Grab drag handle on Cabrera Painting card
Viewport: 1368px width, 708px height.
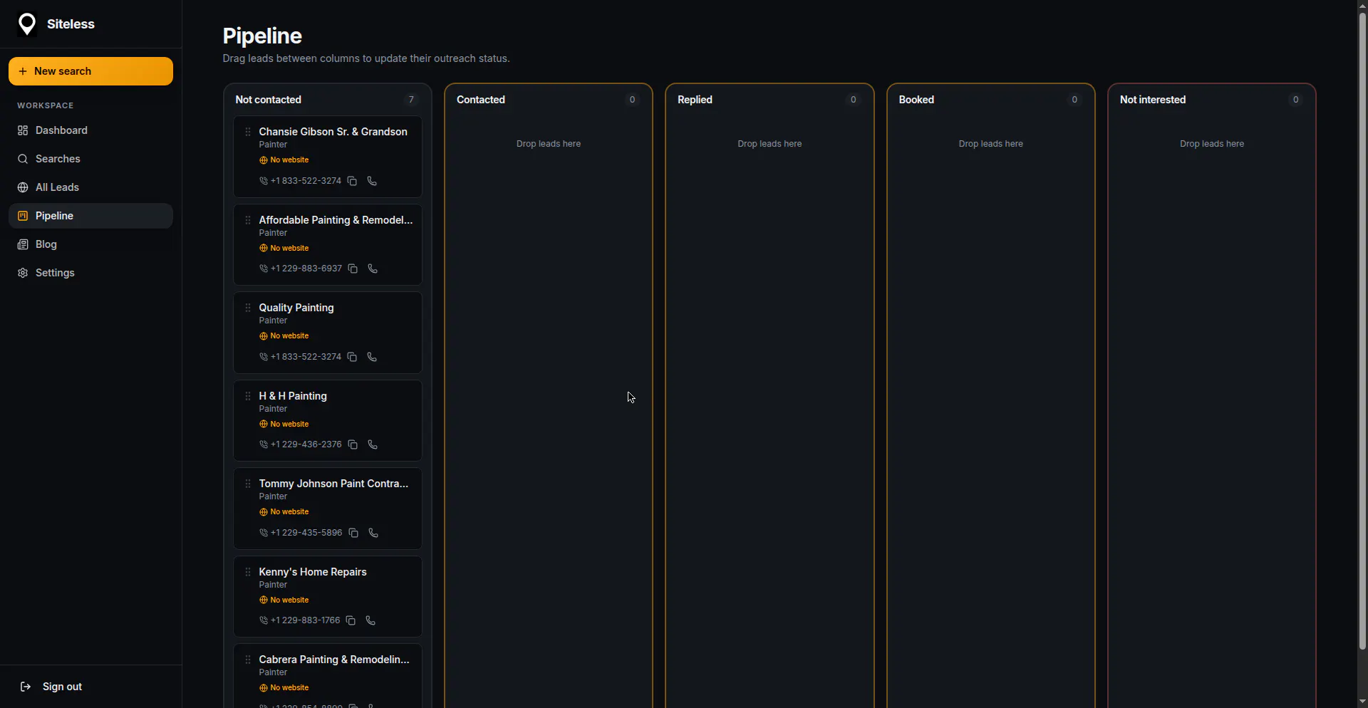click(x=248, y=660)
